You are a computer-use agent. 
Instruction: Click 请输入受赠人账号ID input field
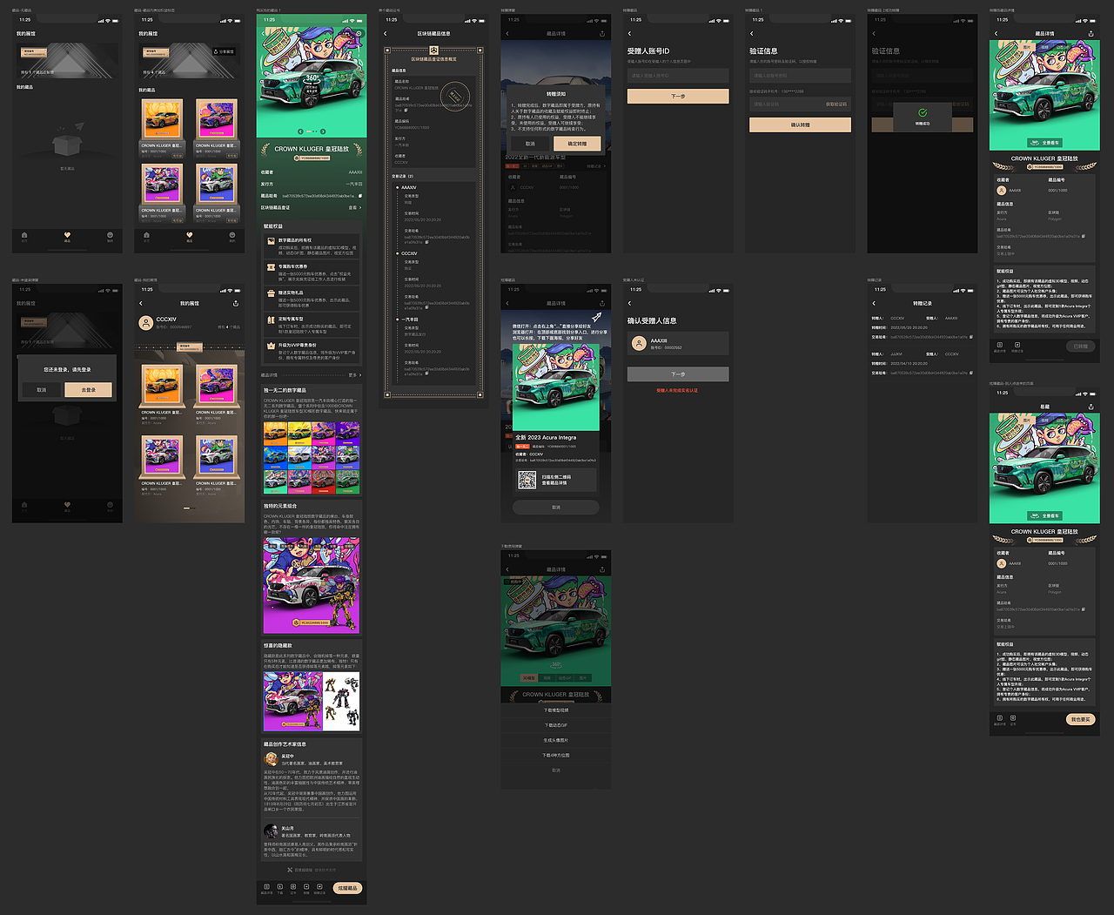[x=678, y=76]
